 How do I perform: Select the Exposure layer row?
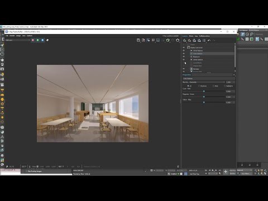tap(212, 56)
